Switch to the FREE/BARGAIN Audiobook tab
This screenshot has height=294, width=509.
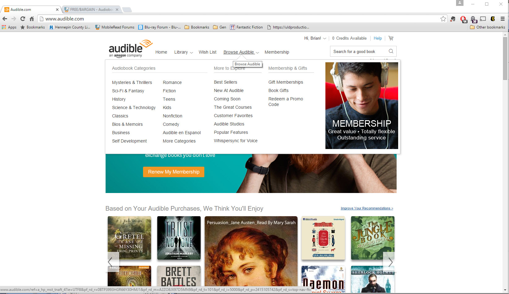pyautogui.click(x=92, y=10)
